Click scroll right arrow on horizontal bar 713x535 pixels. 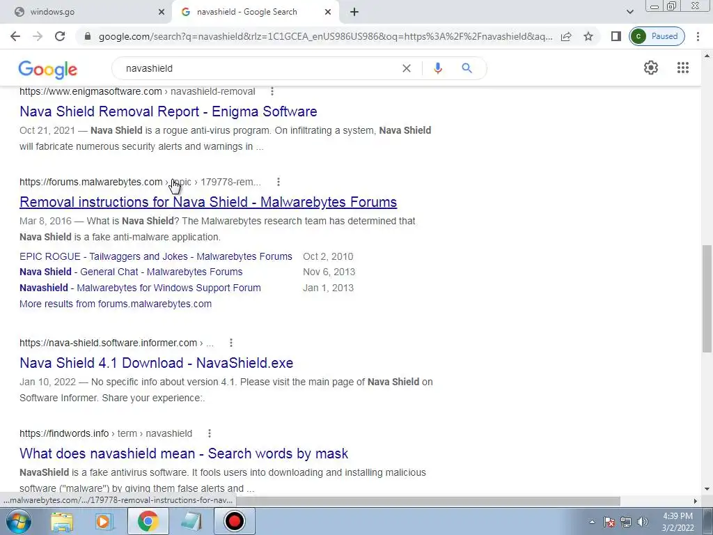click(696, 501)
